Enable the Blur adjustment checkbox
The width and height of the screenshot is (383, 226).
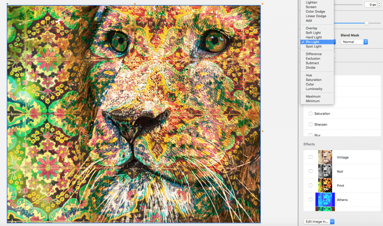coord(310,135)
